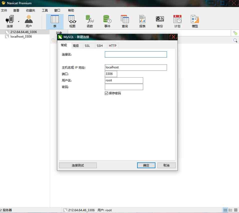Switch to the SSH tab
The image size is (239, 213).
pyautogui.click(x=100, y=46)
